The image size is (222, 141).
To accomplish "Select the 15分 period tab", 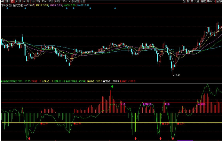I will pos(44,1).
